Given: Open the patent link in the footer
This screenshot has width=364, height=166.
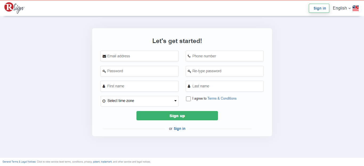Looking at the screenshot, I should click(96, 161).
